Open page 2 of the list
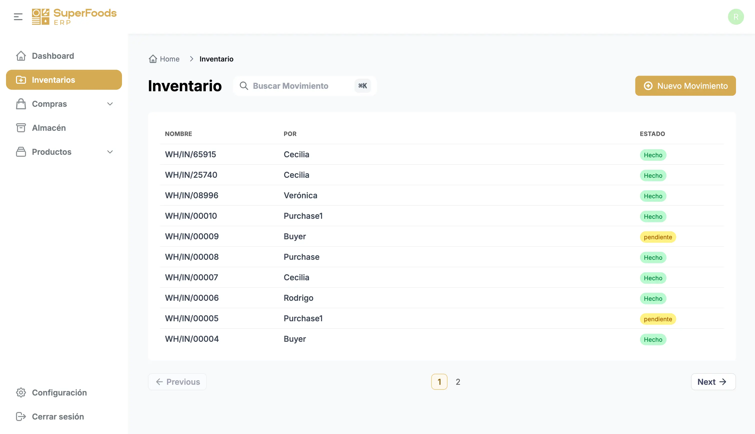The width and height of the screenshot is (755, 434). pos(458,381)
